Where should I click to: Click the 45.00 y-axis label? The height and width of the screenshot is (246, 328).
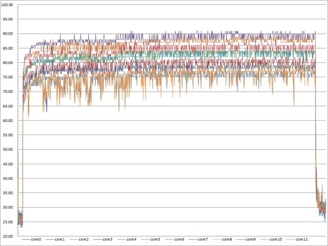point(9,164)
